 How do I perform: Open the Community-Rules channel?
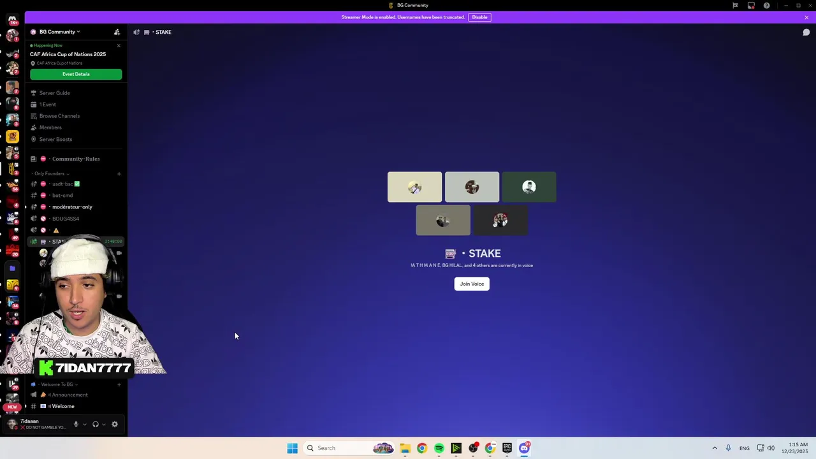pyautogui.click(x=76, y=159)
